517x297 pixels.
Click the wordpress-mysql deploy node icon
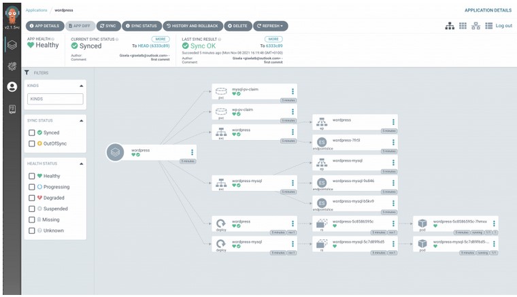pyautogui.click(x=221, y=244)
